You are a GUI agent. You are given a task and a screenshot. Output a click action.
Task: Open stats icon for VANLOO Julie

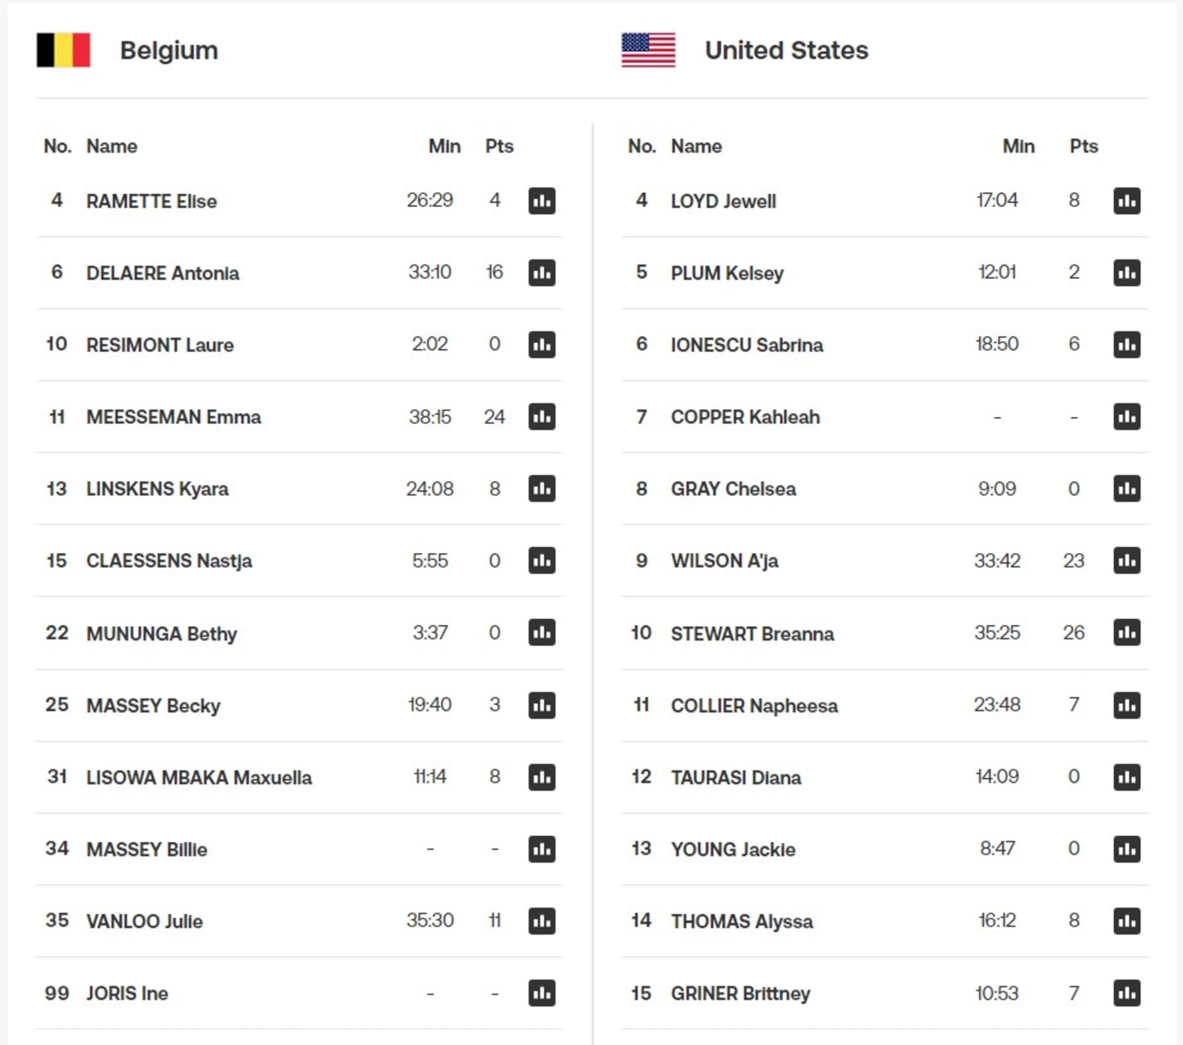[542, 921]
